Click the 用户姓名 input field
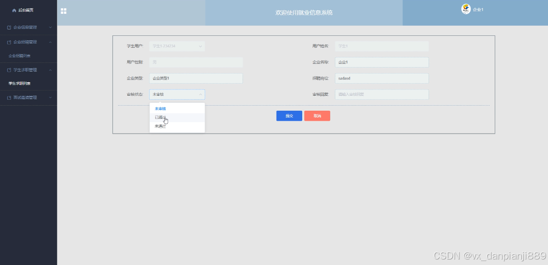Image resolution: width=548 pixels, height=265 pixels. point(382,46)
